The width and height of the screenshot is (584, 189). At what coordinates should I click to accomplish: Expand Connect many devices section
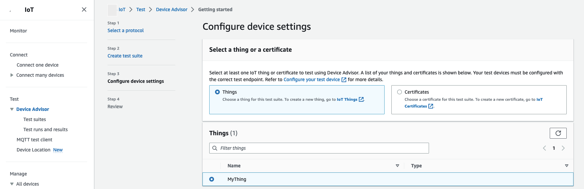click(12, 75)
